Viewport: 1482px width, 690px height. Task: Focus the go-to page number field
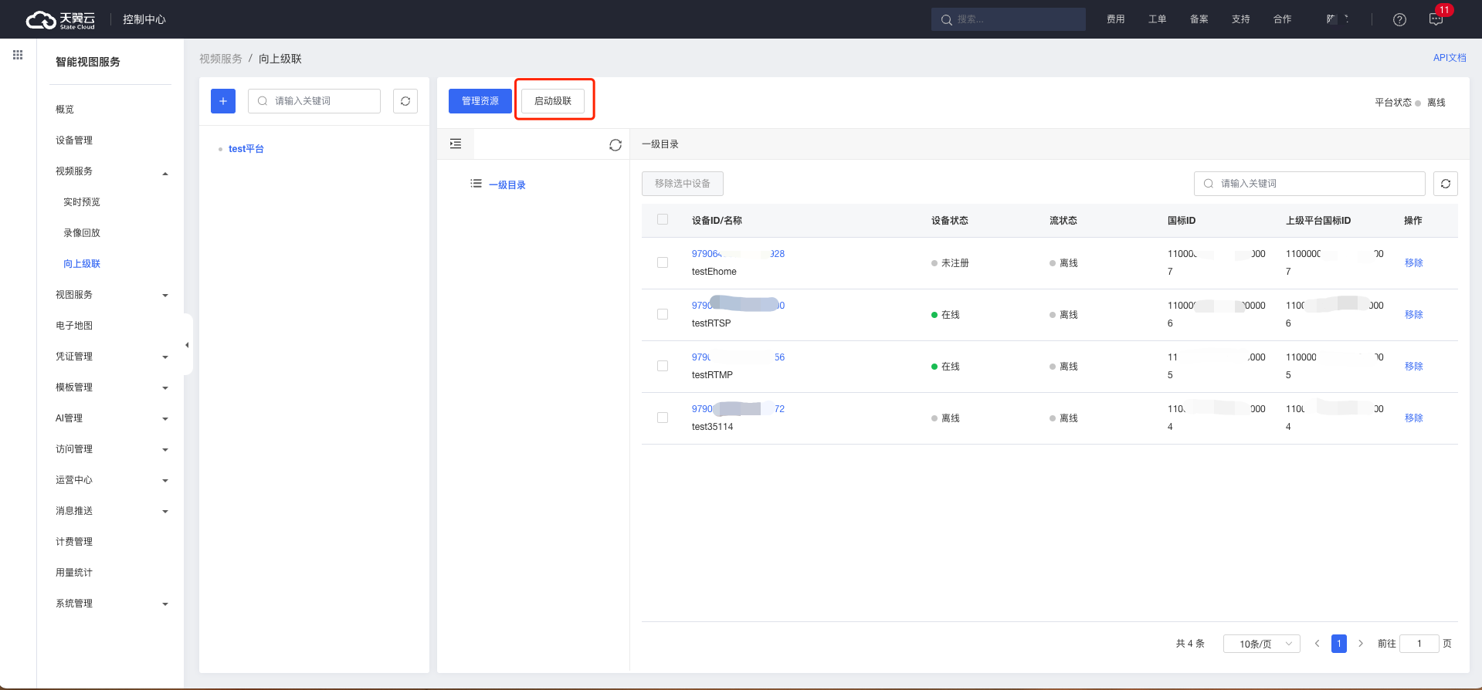(1419, 644)
